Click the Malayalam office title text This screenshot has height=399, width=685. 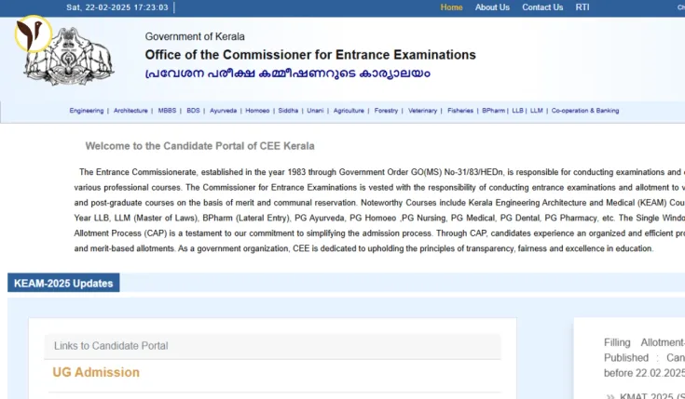coord(287,73)
